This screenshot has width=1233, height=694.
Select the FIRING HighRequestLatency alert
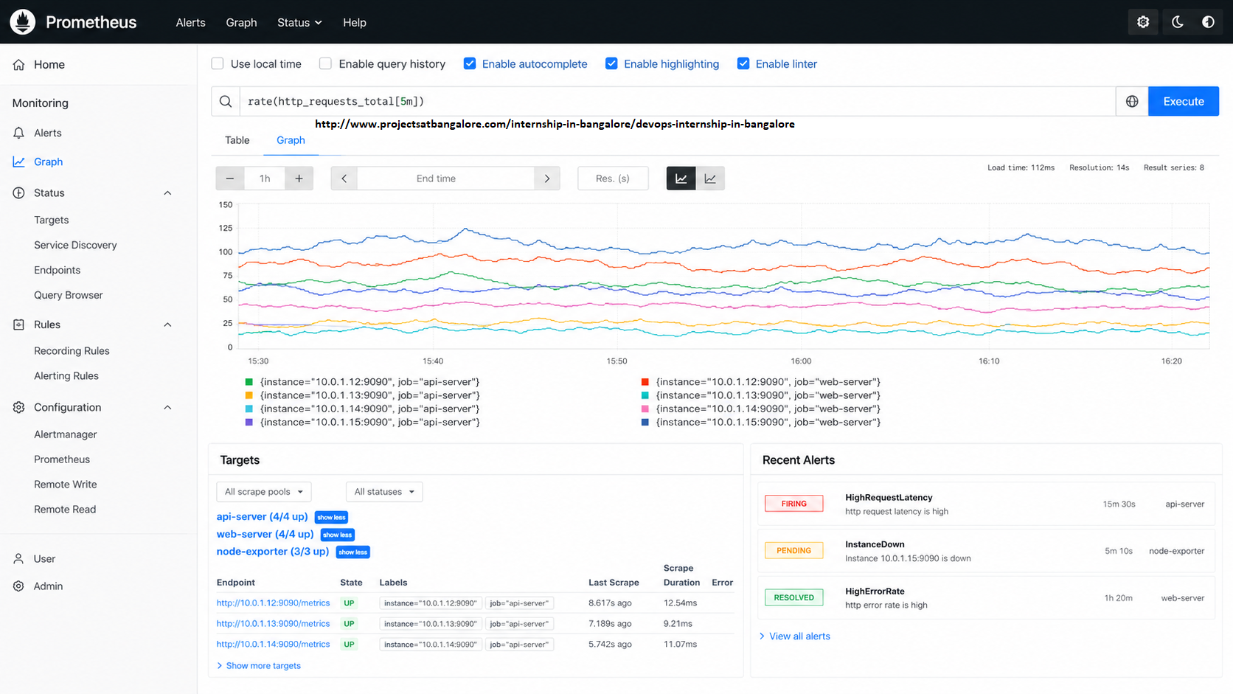pyautogui.click(x=986, y=504)
